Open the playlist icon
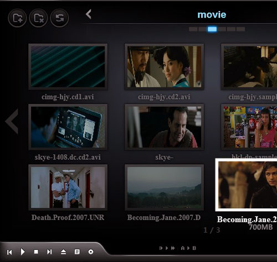This screenshot has height=262, width=277. click(x=77, y=251)
